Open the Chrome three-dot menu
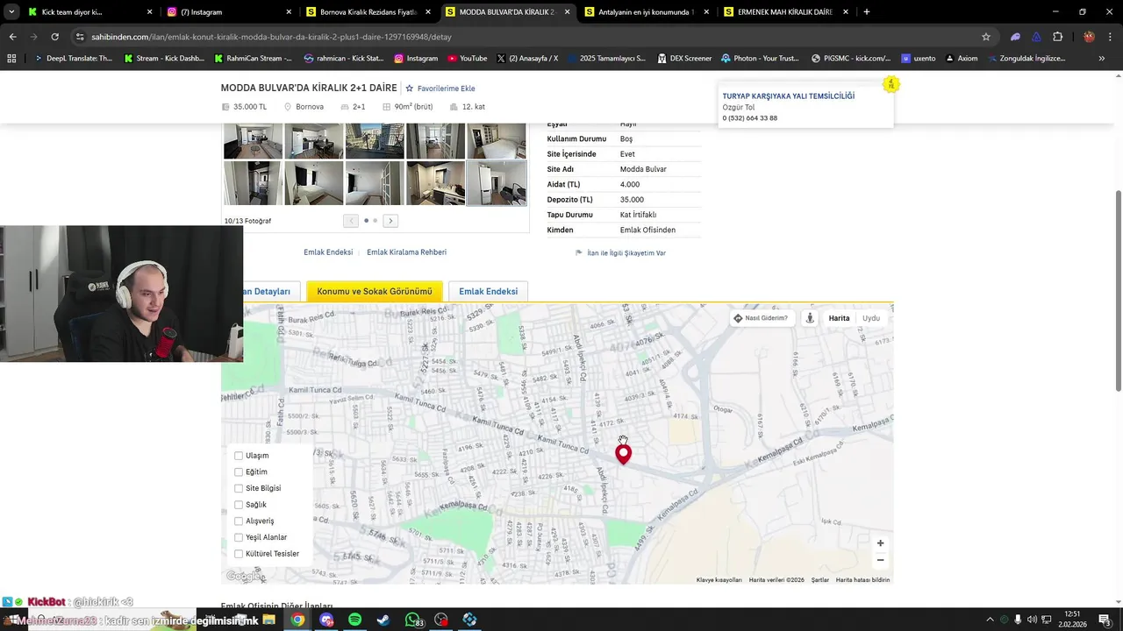 (1110, 37)
